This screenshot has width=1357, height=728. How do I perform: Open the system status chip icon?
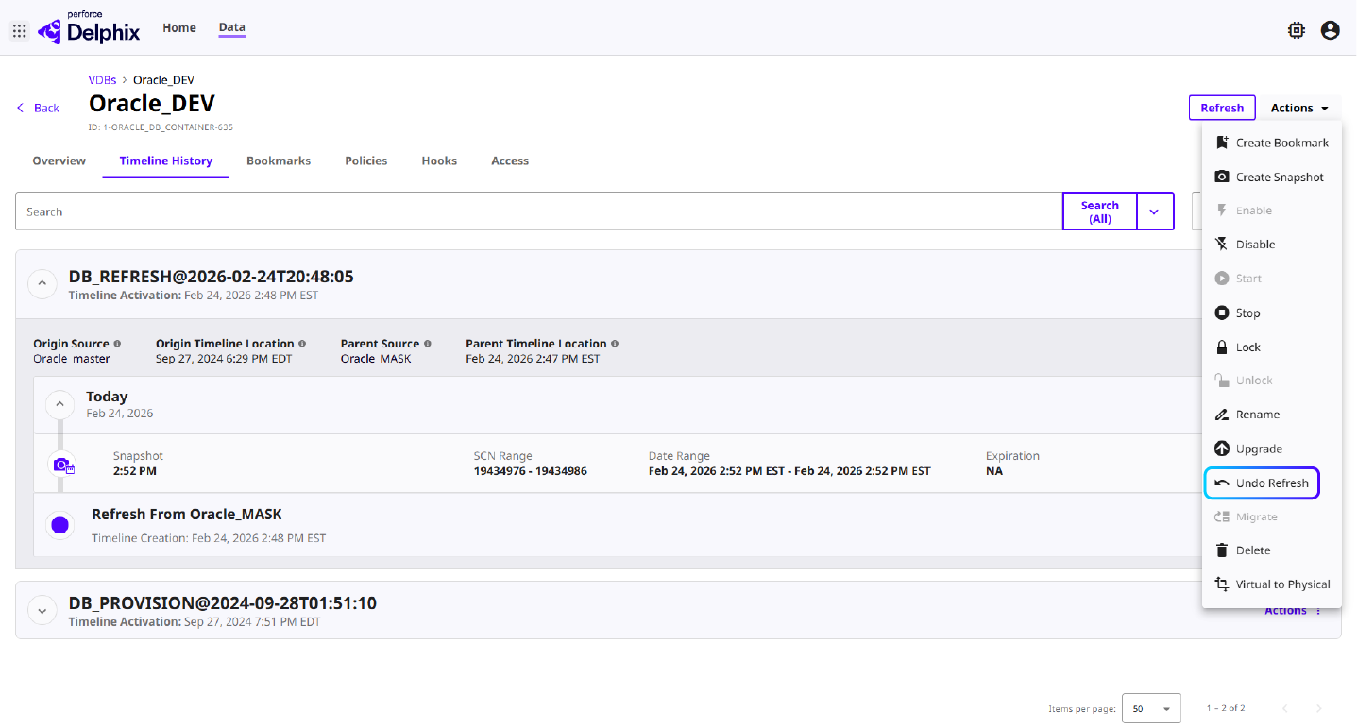(1297, 30)
